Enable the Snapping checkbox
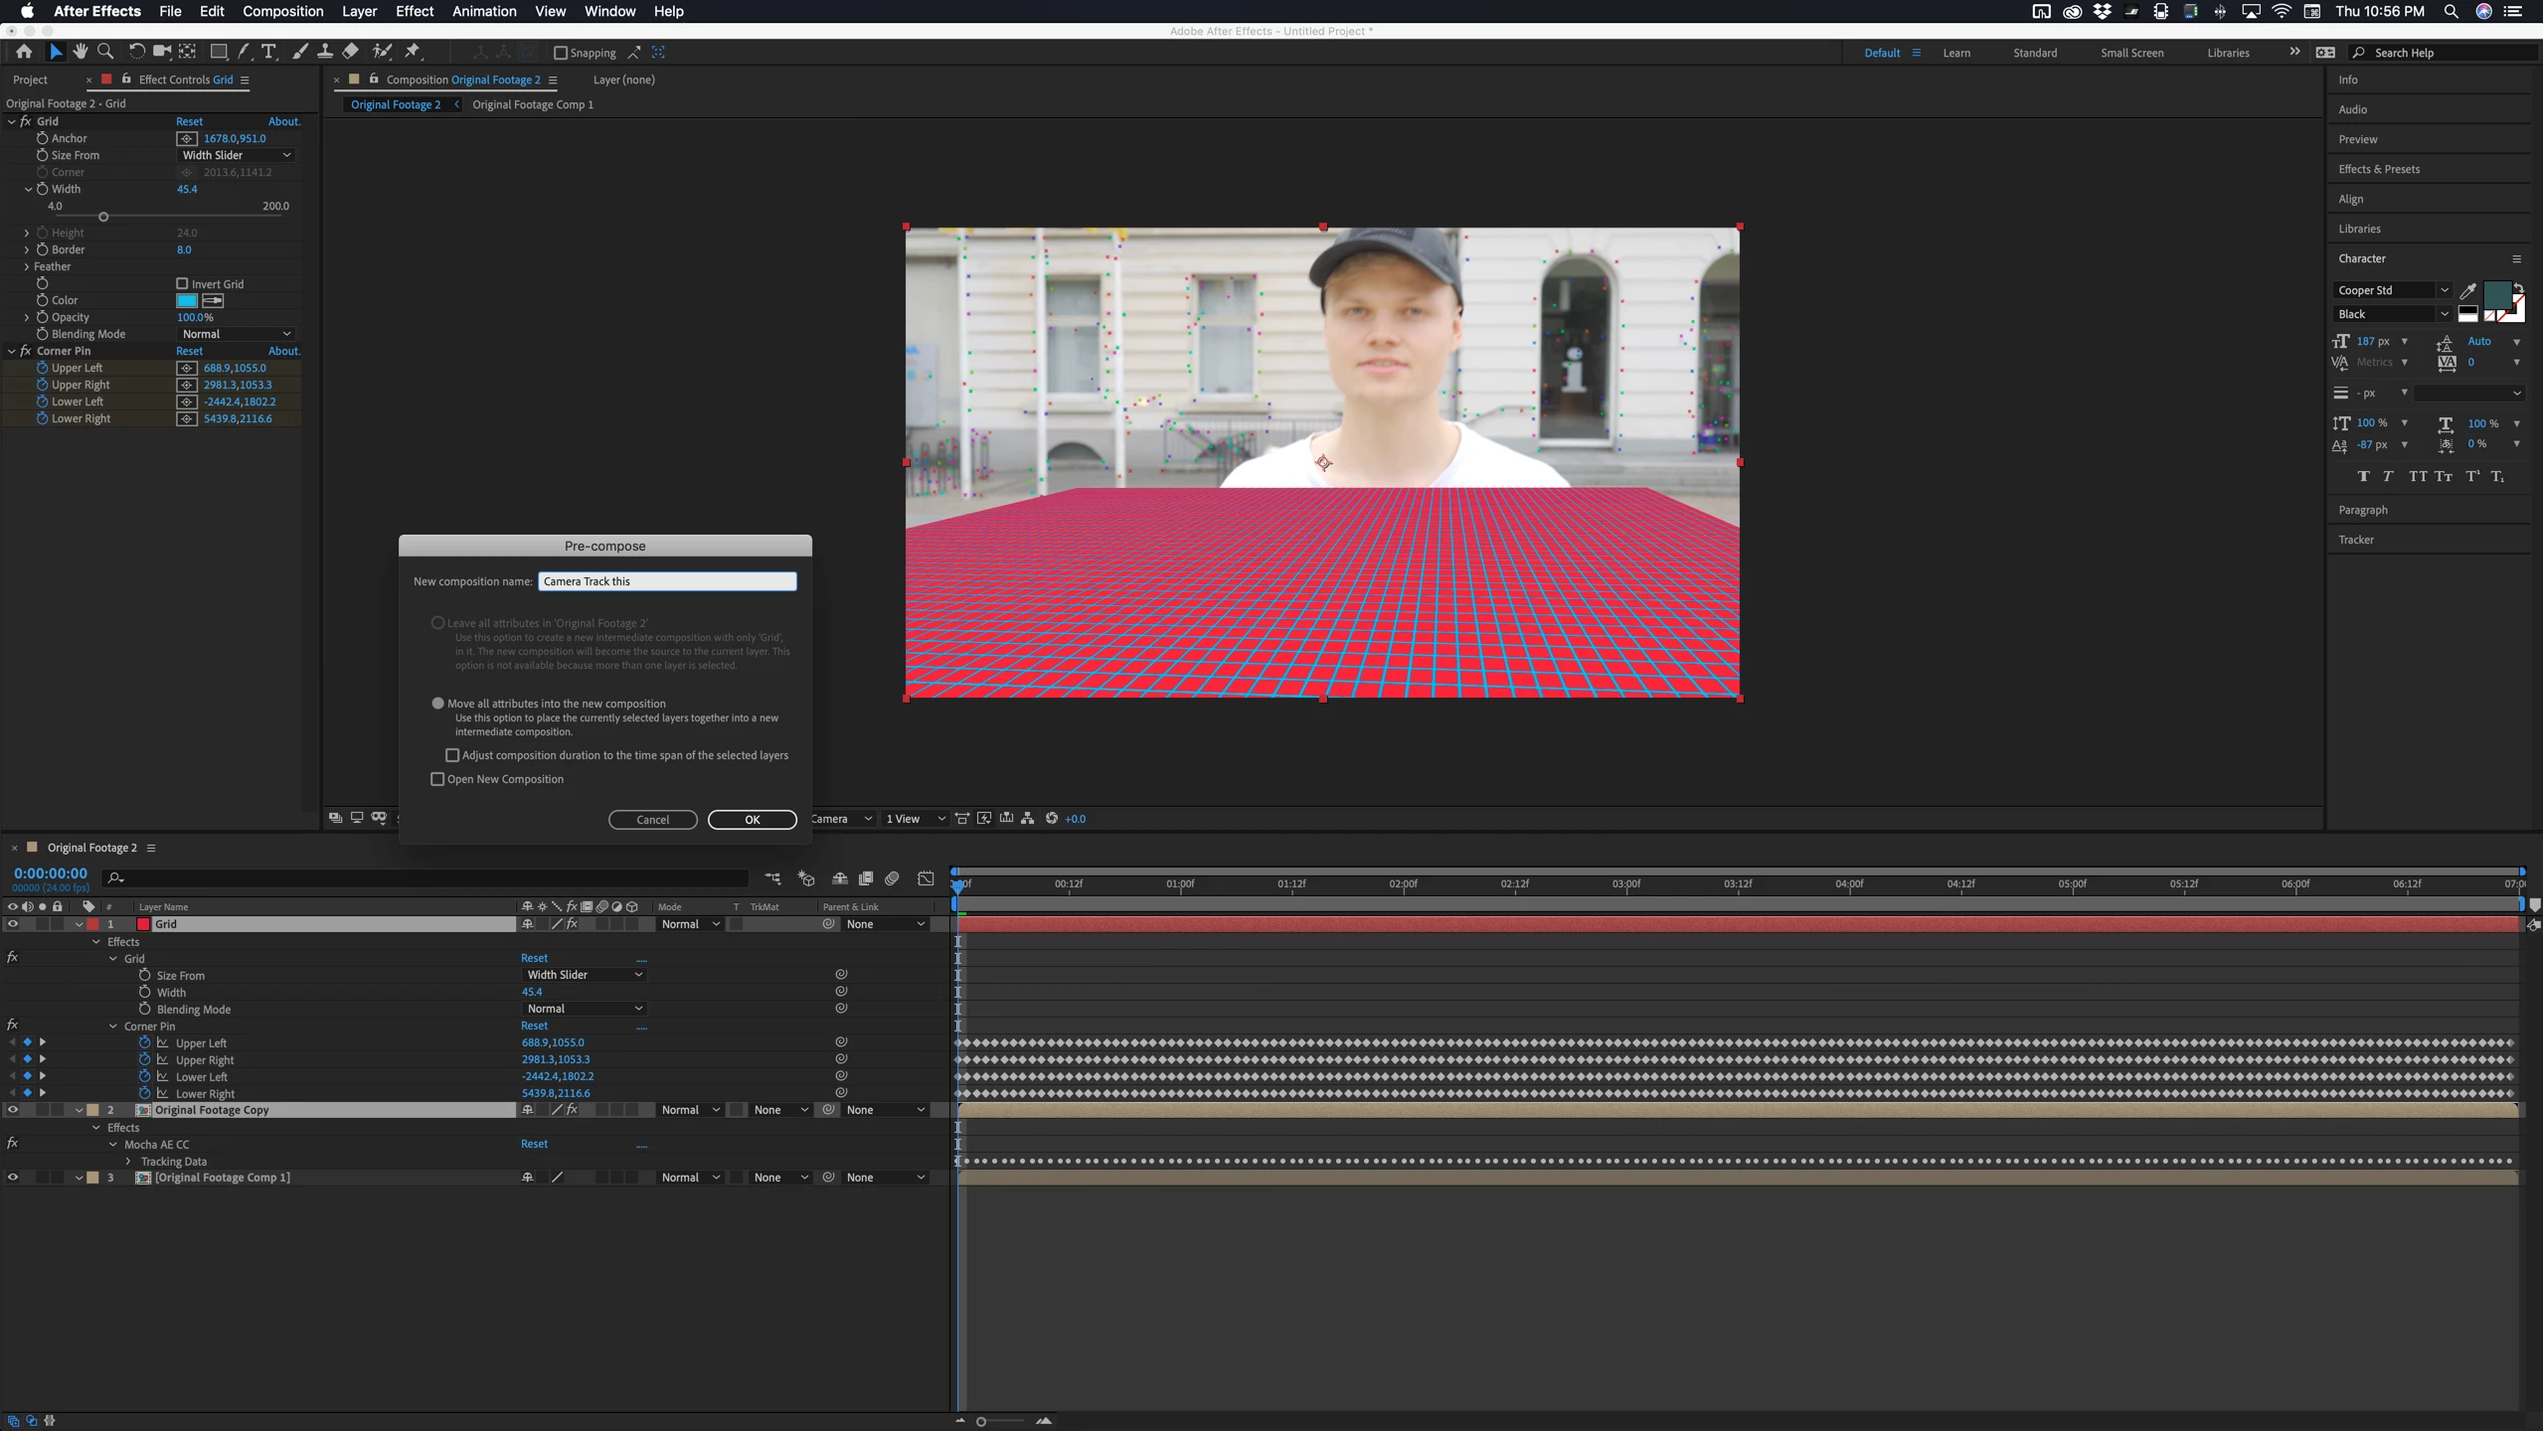This screenshot has height=1431, width=2543. click(x=561, y=53)
